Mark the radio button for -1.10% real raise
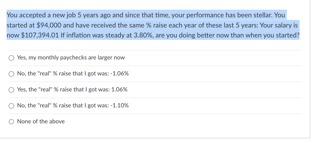 coord(11,106)
